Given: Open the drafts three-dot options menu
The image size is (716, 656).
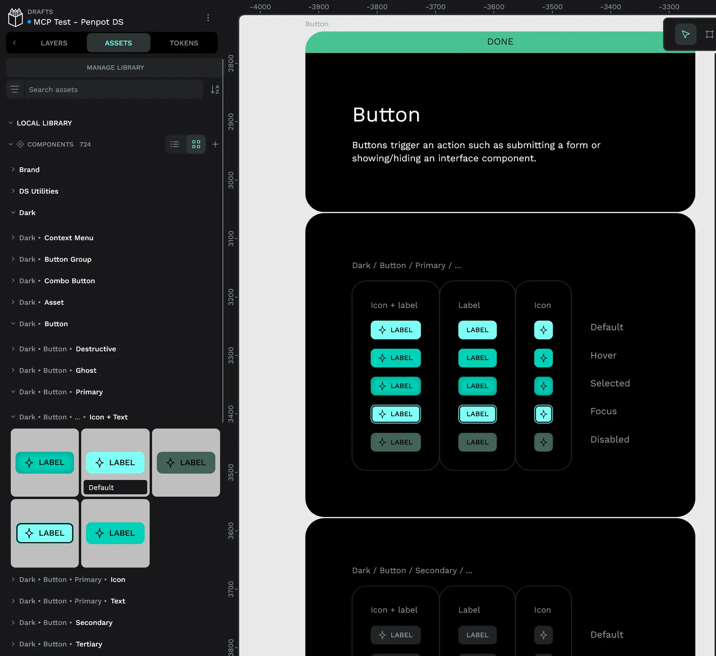Looking at the screenshot, I should [208, 18].
